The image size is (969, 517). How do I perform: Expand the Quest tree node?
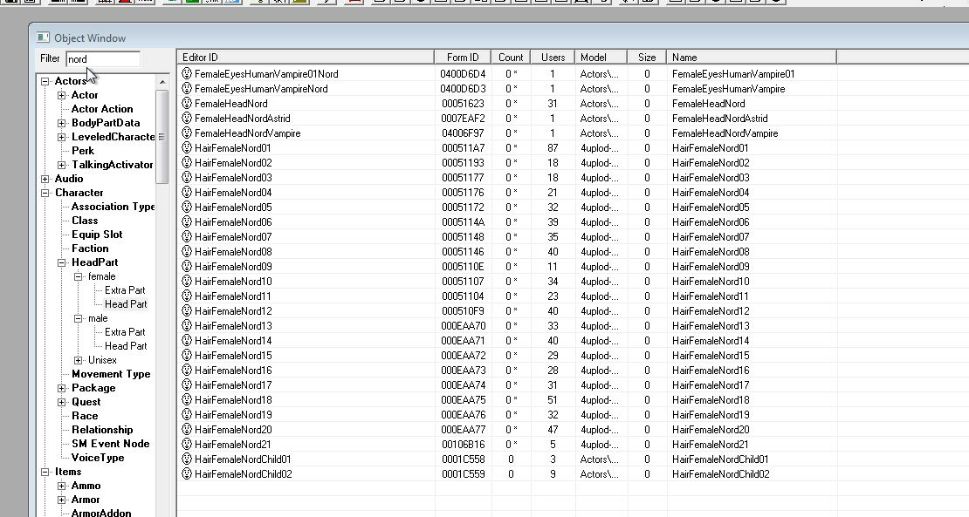pos(62,402)
